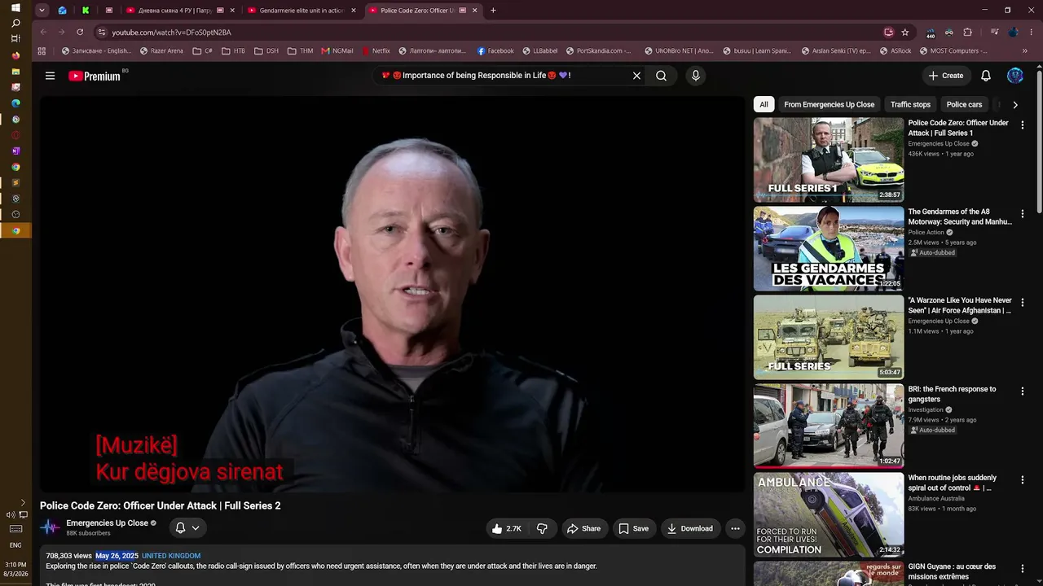The image size is (1043, 586).
Task: Open a new browser tab
Action: coord(493,11)
